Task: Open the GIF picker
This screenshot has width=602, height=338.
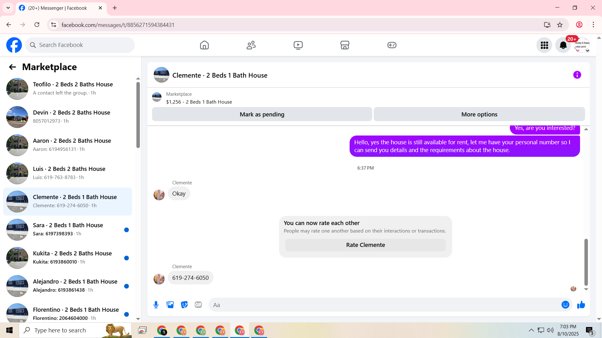Action: (x=198, y=305)
